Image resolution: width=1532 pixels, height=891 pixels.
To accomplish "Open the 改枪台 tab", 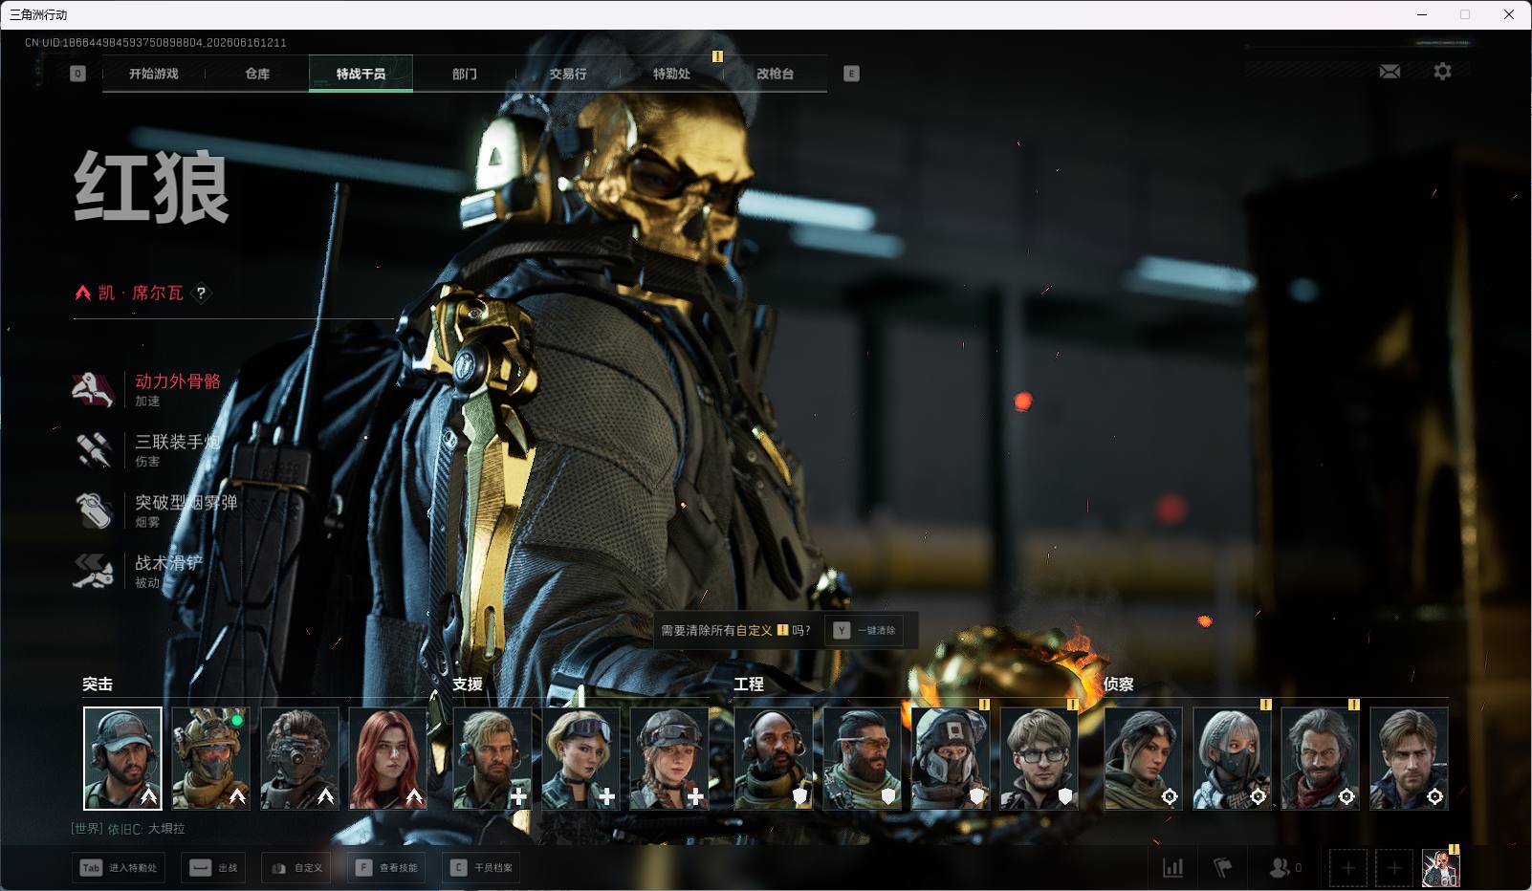I will coord(775,74).
